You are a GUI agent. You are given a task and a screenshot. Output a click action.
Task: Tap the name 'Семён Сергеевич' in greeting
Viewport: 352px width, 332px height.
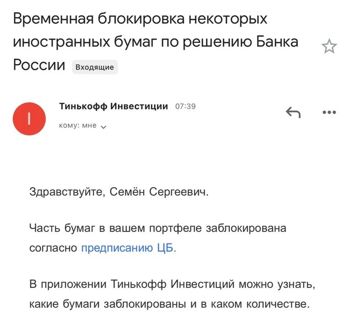click(x=159, y=192)
